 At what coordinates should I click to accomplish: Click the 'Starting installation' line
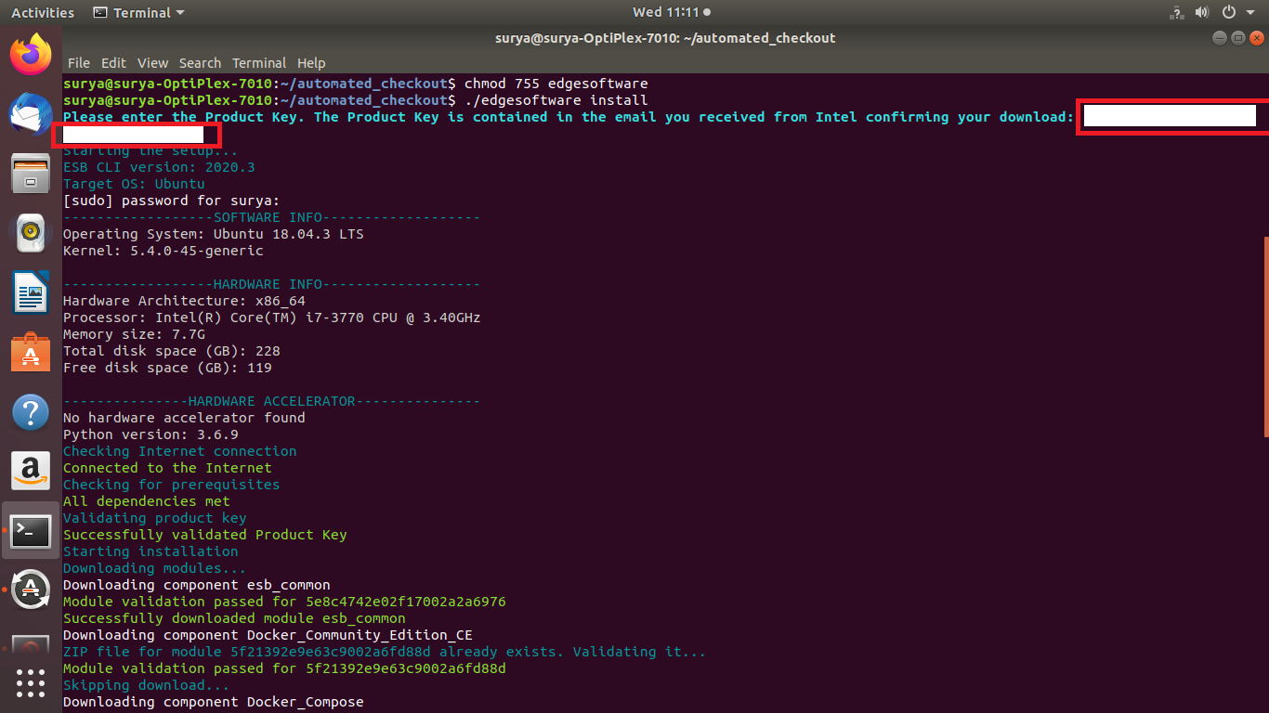[x=150, y=551]
